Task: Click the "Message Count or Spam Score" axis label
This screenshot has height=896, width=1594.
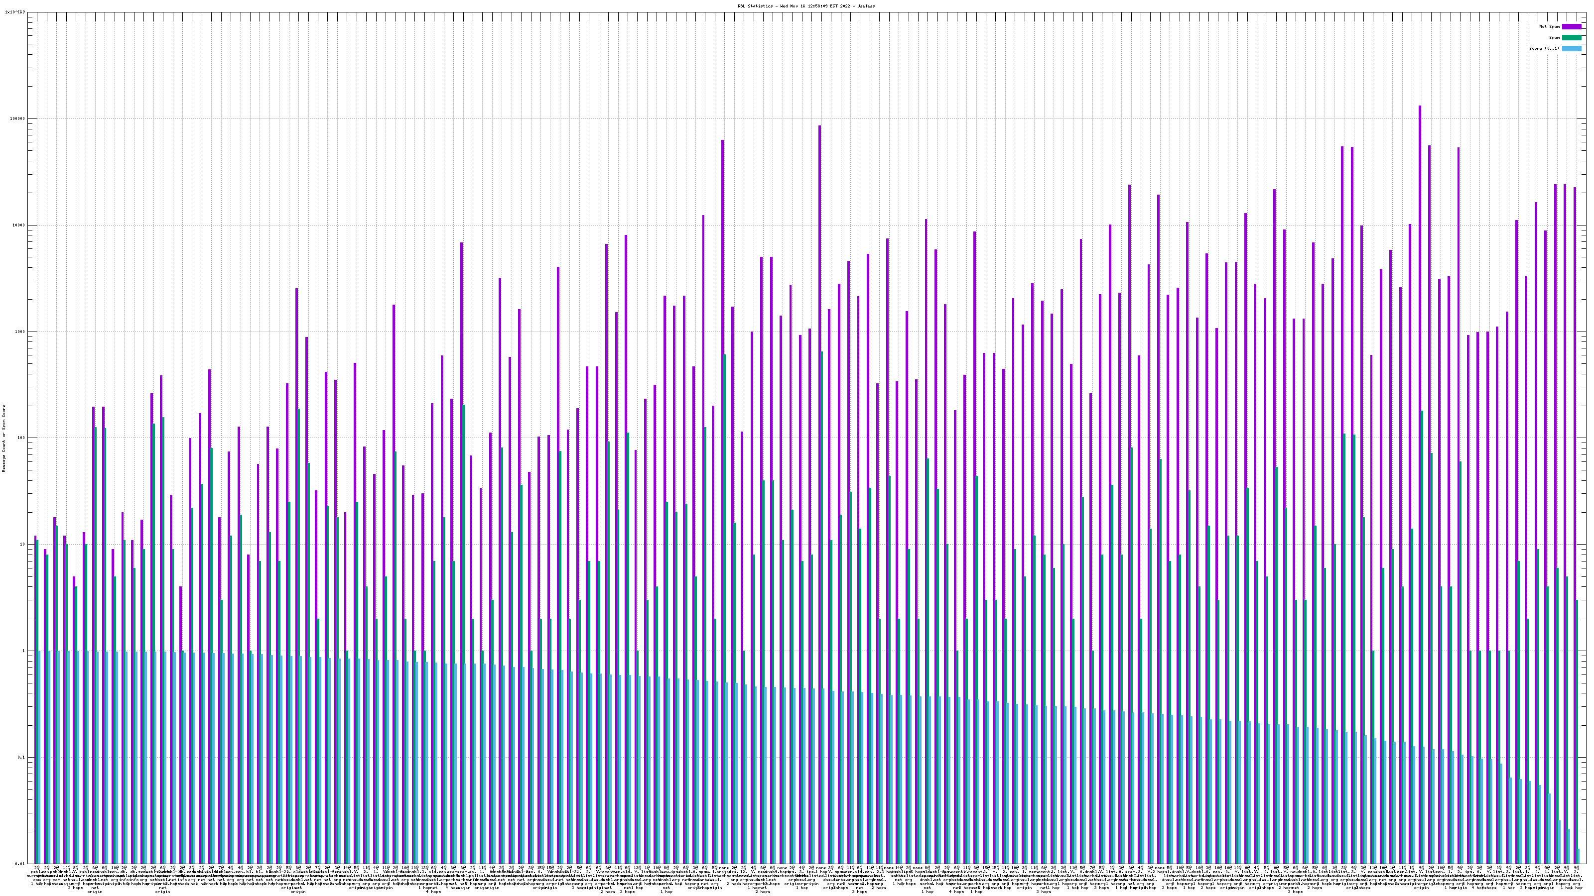Action: (3, 439)
